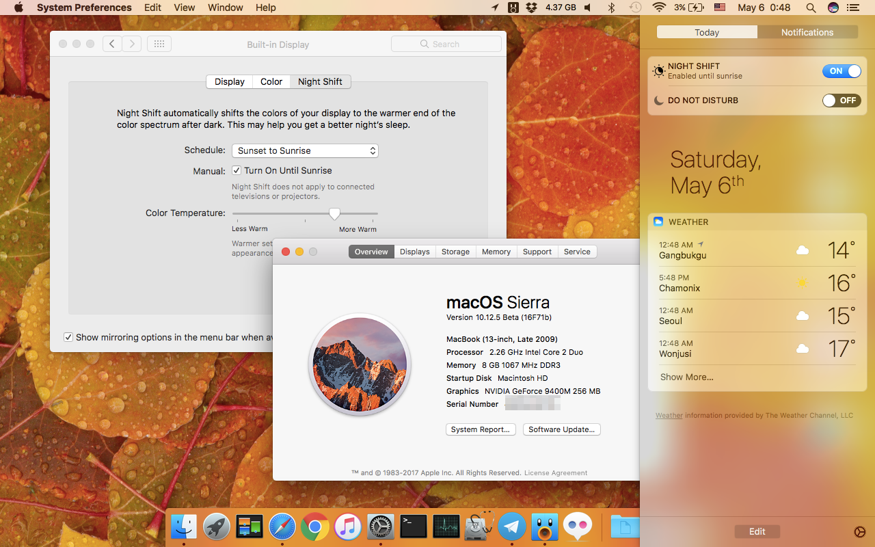The height and width of the screenshot is (547, 875).
Task: Open the Schedule dropdown
Action: click(x=305, y=150)
